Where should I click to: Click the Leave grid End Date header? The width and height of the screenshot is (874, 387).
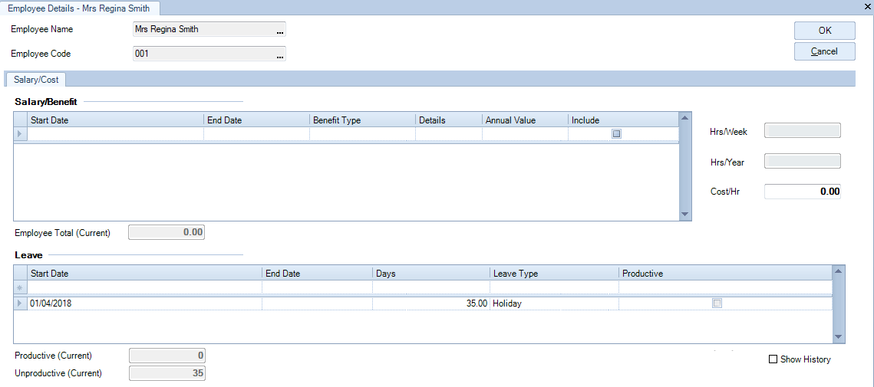pyautogui.click(x=317, y=274)
